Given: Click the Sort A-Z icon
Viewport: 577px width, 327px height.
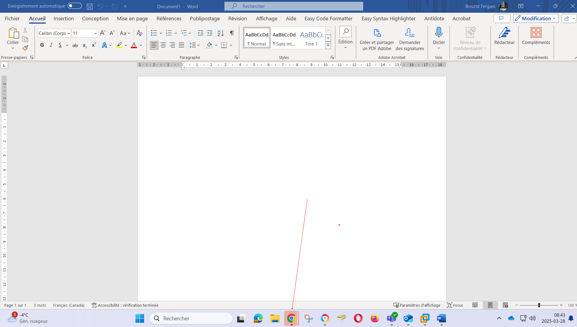Looking at the screenshot, I should pos(221,33).
